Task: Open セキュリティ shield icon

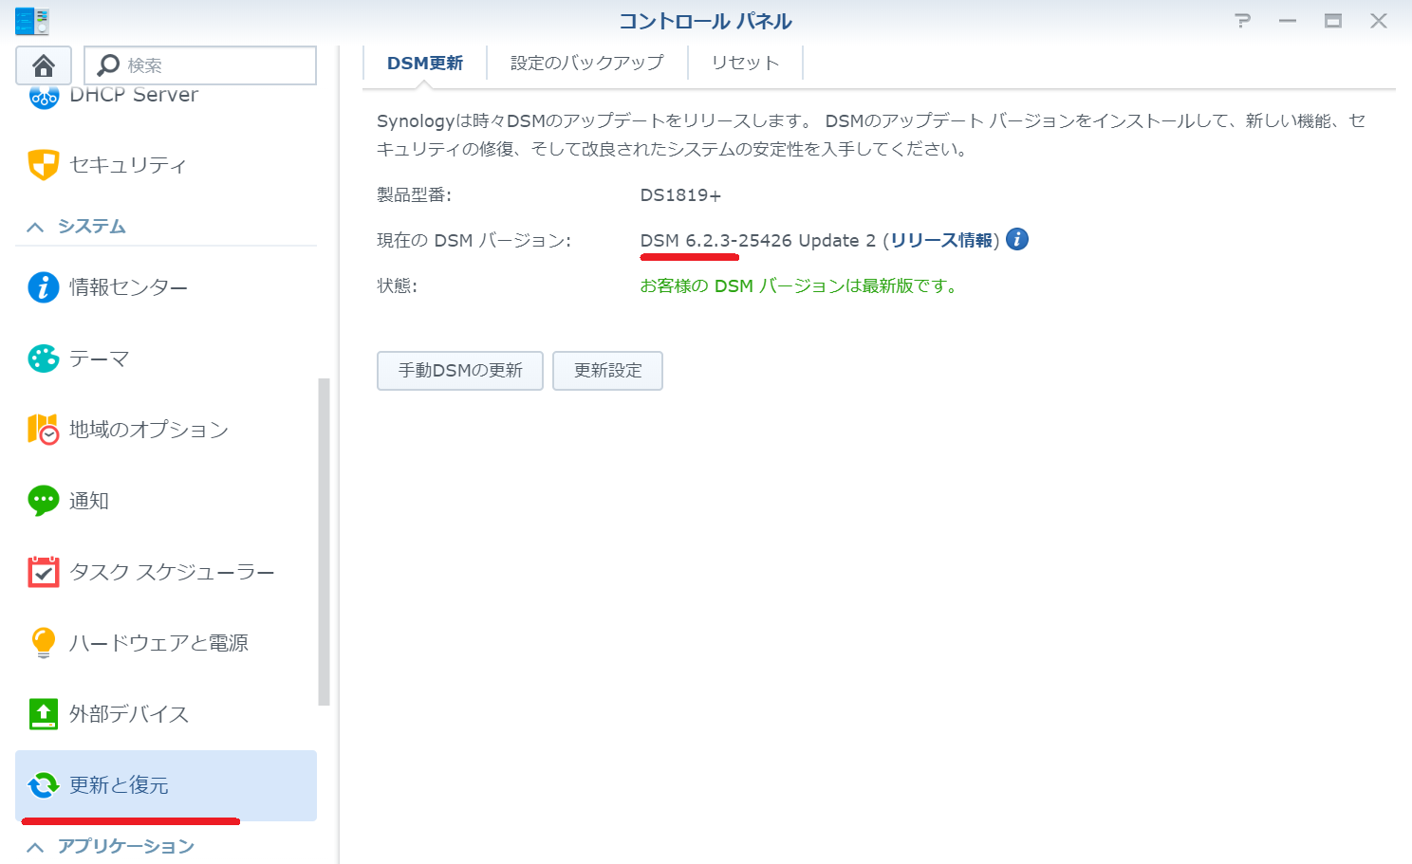Action: pyautogui.click(x=44, y=165)
